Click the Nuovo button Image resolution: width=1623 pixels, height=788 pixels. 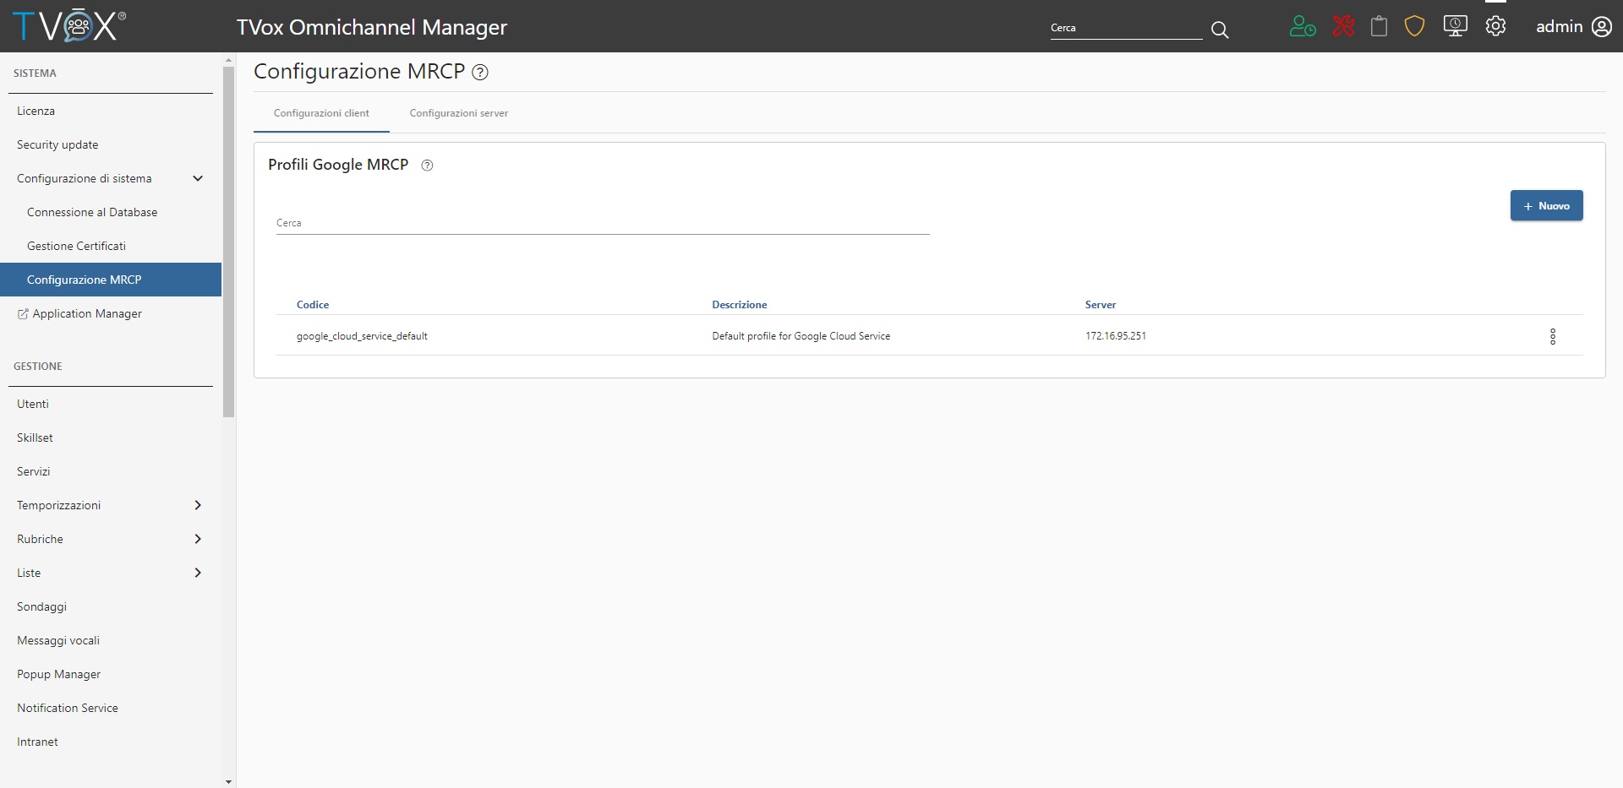pyautogui.click(x=1546, y=206)
